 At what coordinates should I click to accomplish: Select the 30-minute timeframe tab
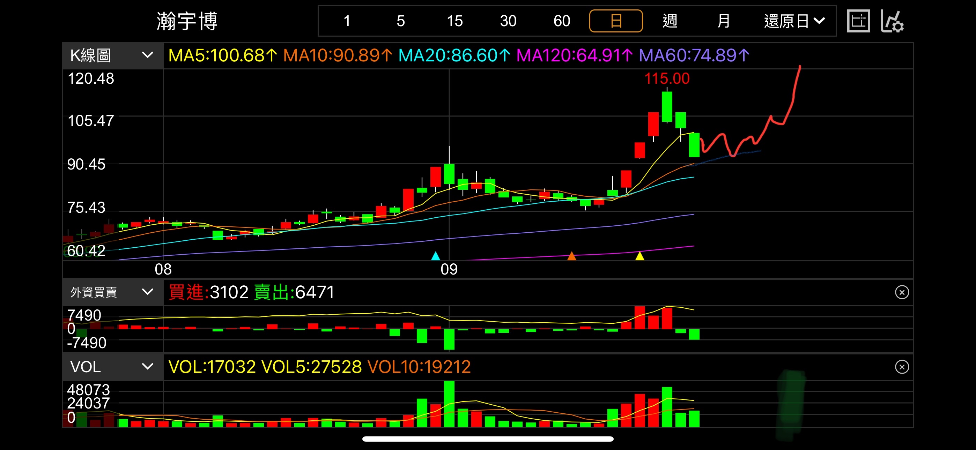coord(508,21)
